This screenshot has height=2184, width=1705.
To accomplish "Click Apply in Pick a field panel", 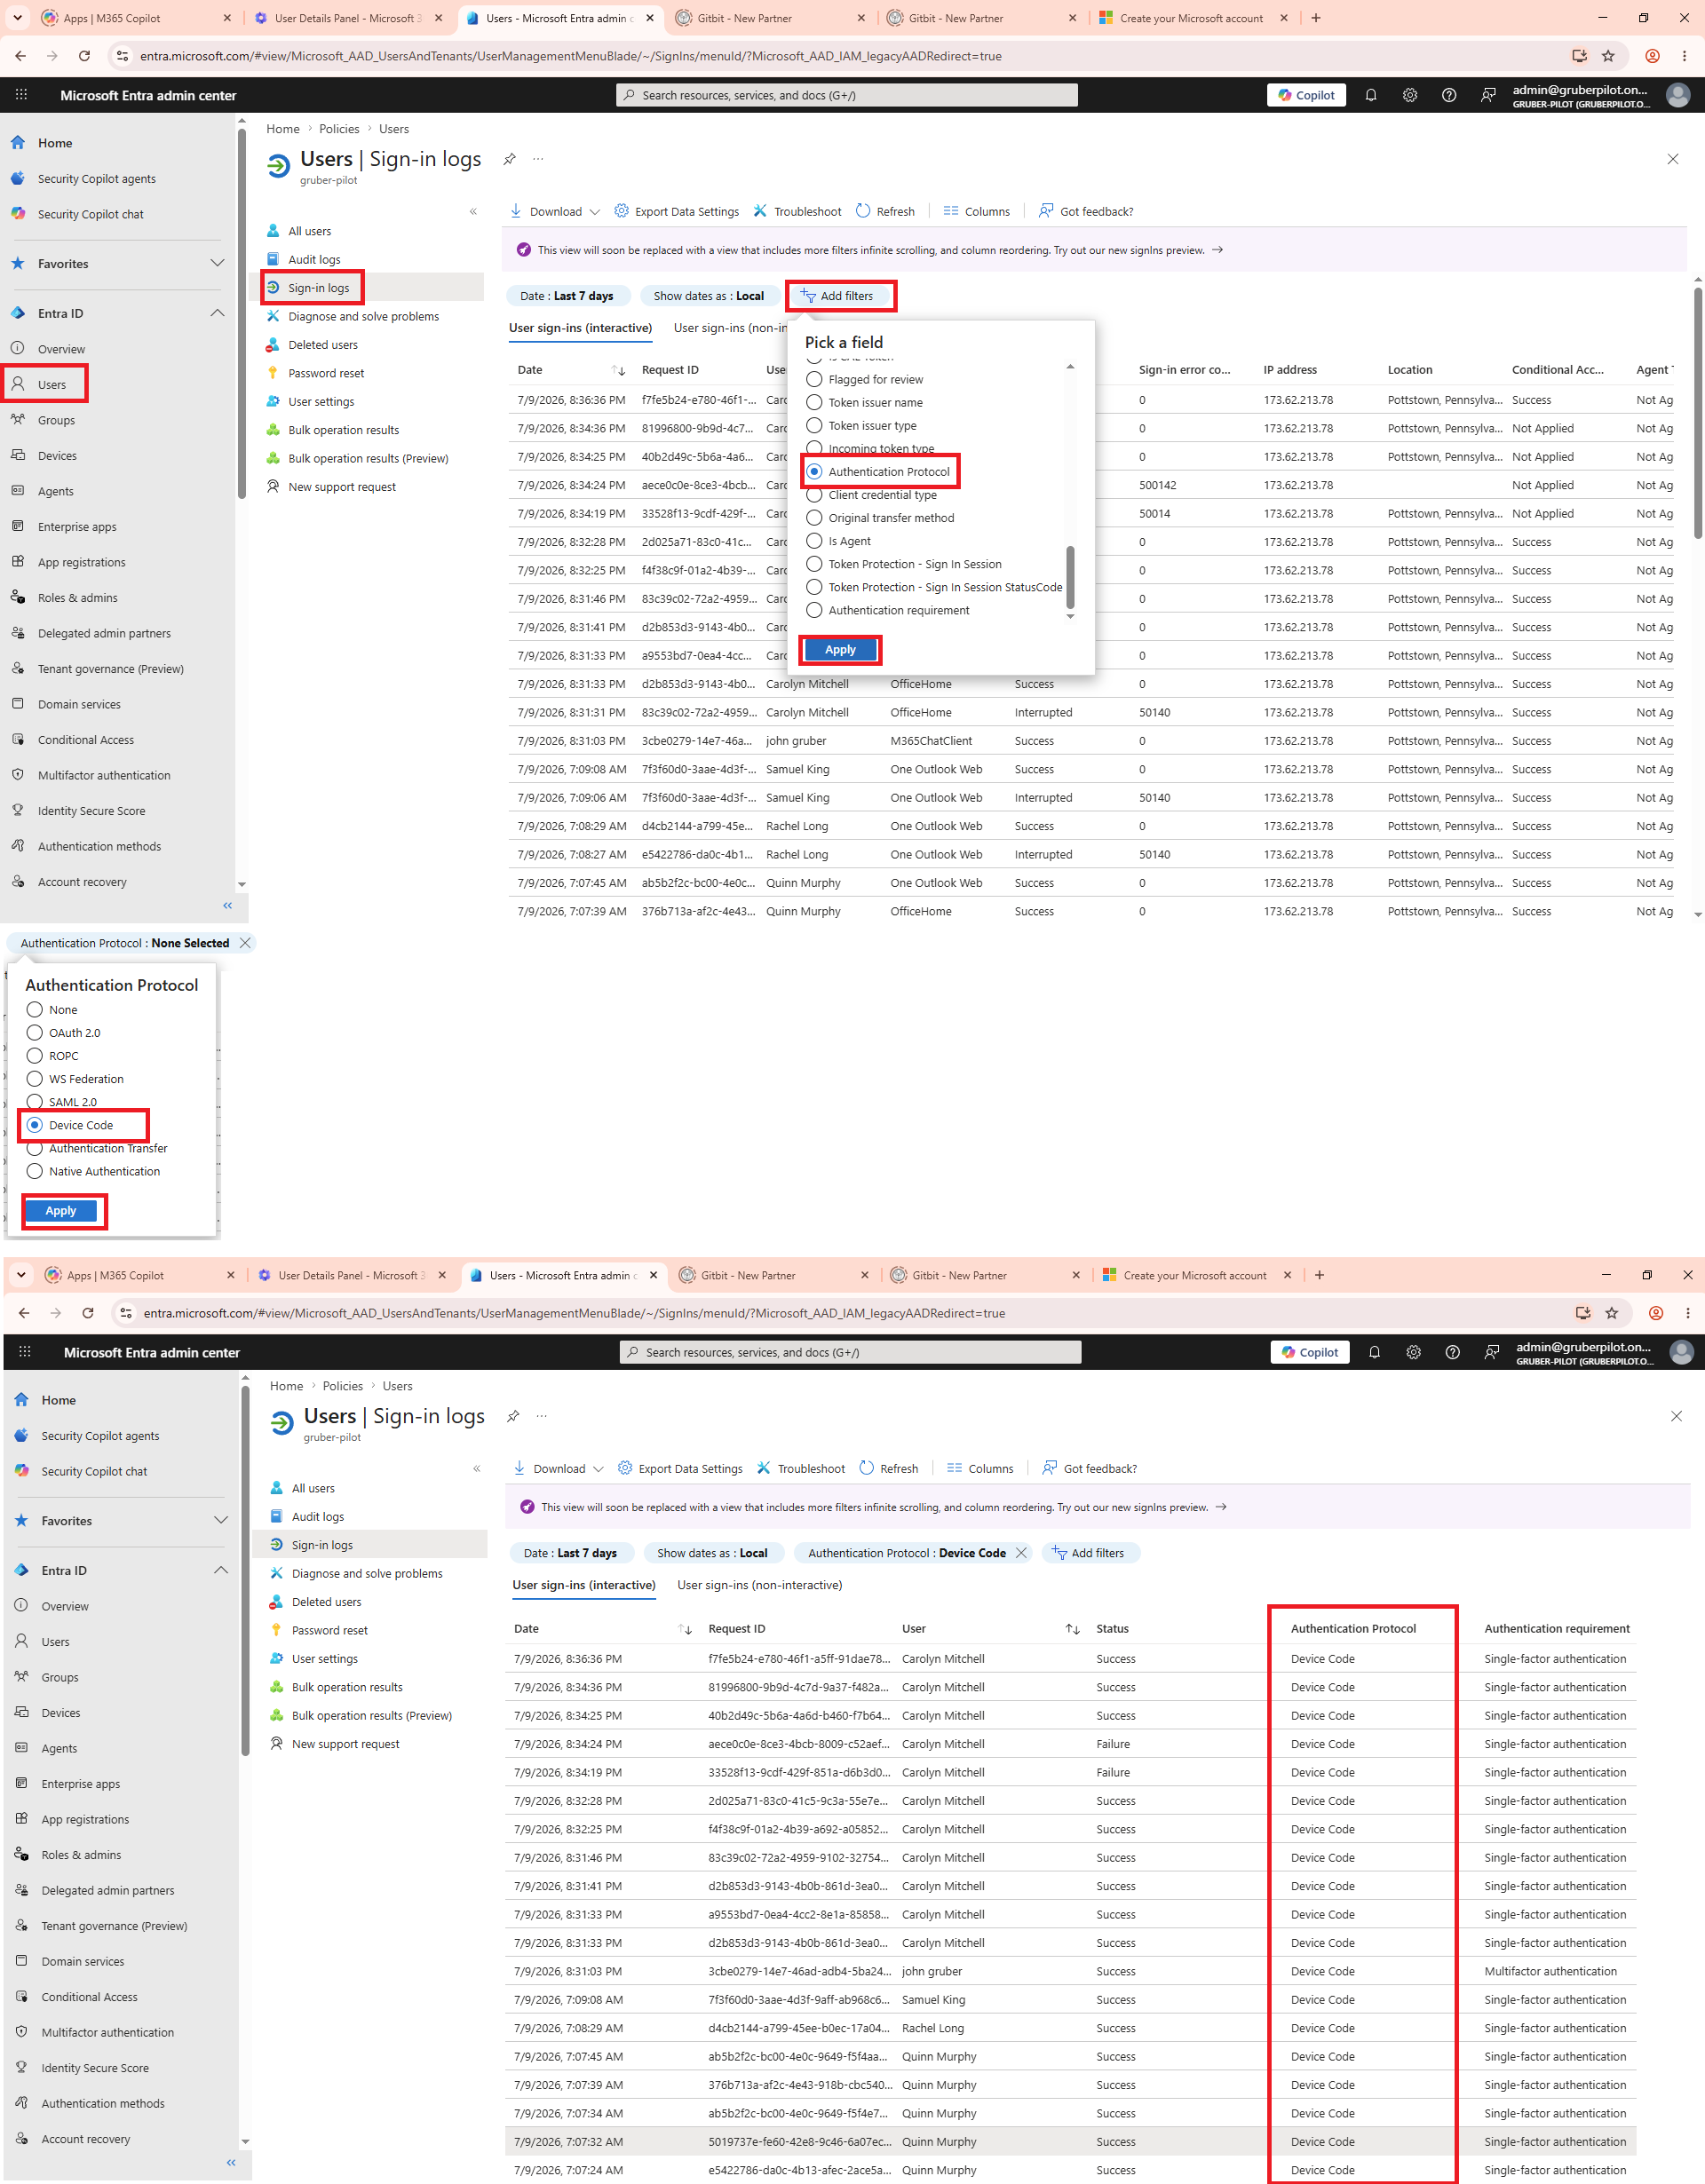I will (x=840, y=650).
